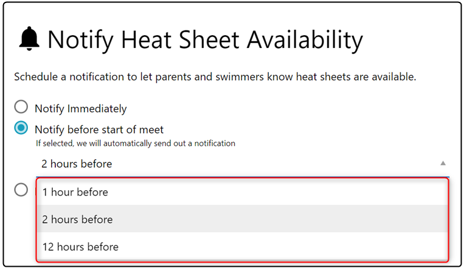464x271 pixels.
Task: Choose highlighted '2 hours before' list option
Action: 77,219
